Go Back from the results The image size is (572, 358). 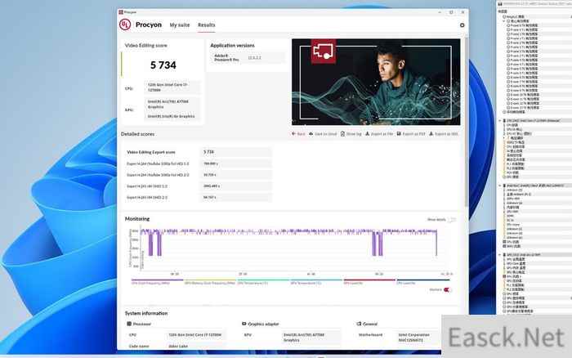click(x=298, y=134)
